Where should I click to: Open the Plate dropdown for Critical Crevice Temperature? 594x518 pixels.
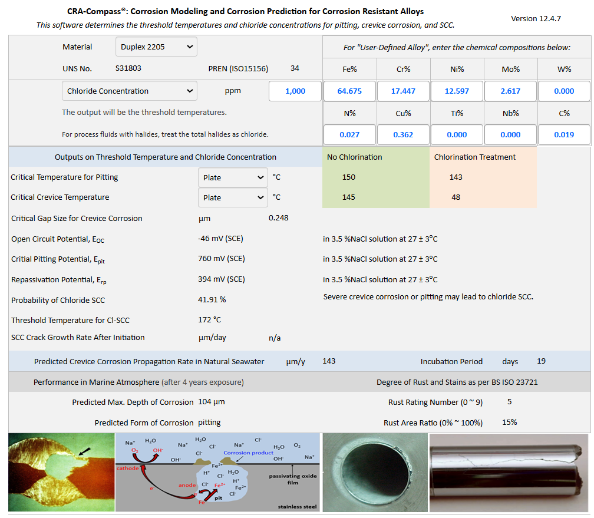point(233,197)
